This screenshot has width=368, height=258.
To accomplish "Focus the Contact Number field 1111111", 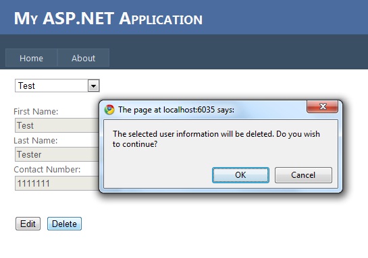I will click(57, 183).
